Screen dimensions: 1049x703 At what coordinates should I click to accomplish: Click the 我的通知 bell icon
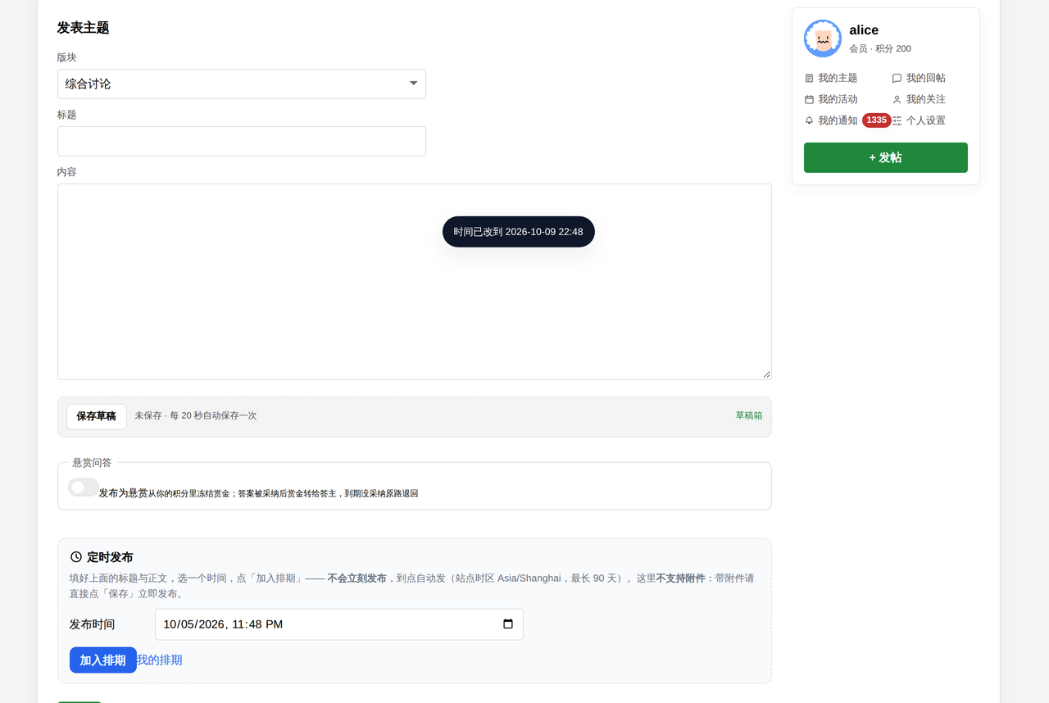coord(809,120)
